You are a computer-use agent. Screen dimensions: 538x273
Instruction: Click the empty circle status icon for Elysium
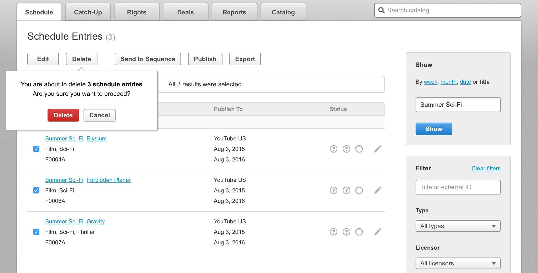click(359, 149)
